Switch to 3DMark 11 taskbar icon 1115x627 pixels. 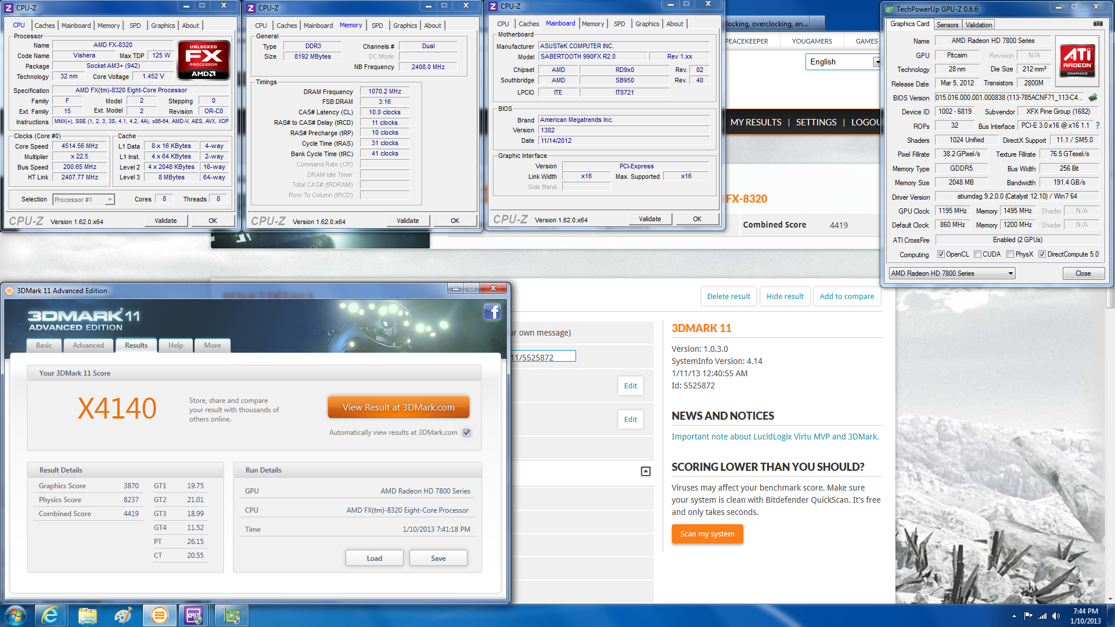coord(159,615)
